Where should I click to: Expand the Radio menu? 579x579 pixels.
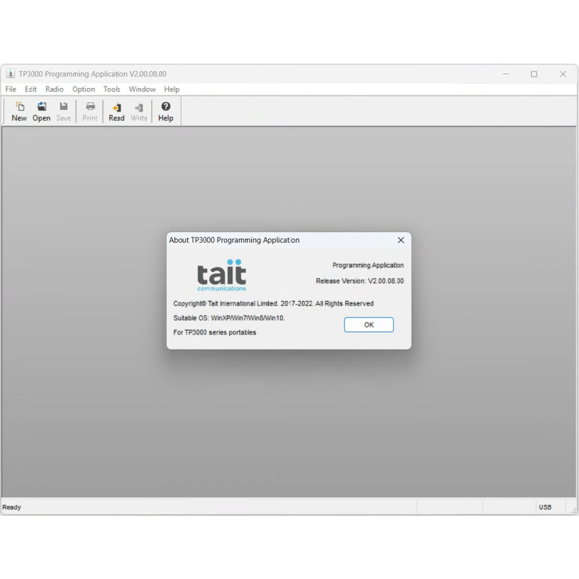[54, 89]
